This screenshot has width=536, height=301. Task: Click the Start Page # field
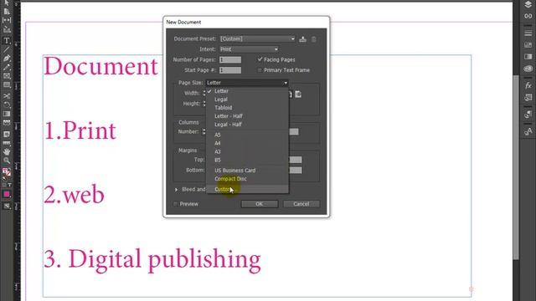coord(230,70)
